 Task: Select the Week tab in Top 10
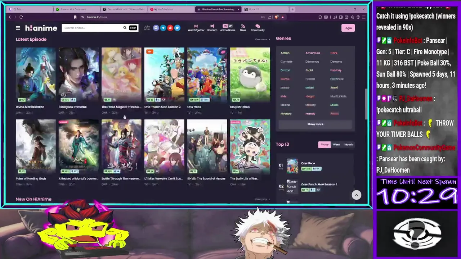point(336,145)
